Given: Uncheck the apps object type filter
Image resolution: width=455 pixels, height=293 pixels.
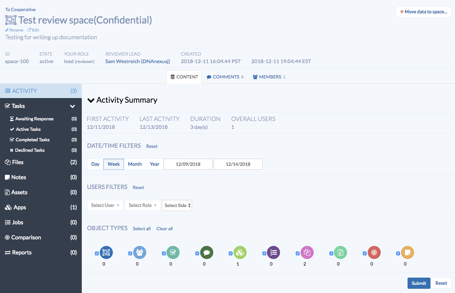Looking at the screenshot, I should pyautogui.click(x=231, y=253).
